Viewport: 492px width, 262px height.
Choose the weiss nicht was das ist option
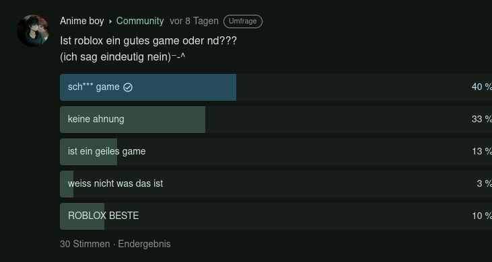tap(276, 184)
